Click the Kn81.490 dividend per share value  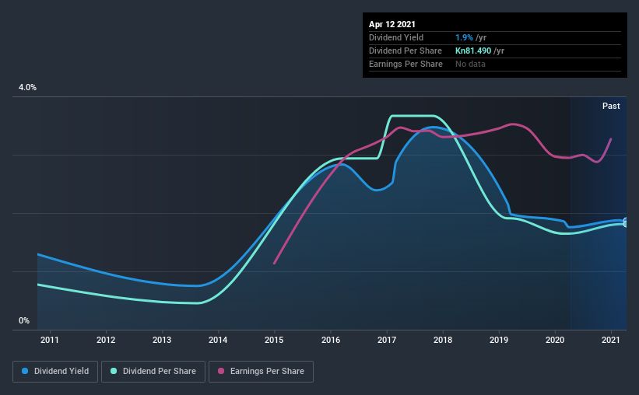(x=473, y=51)
